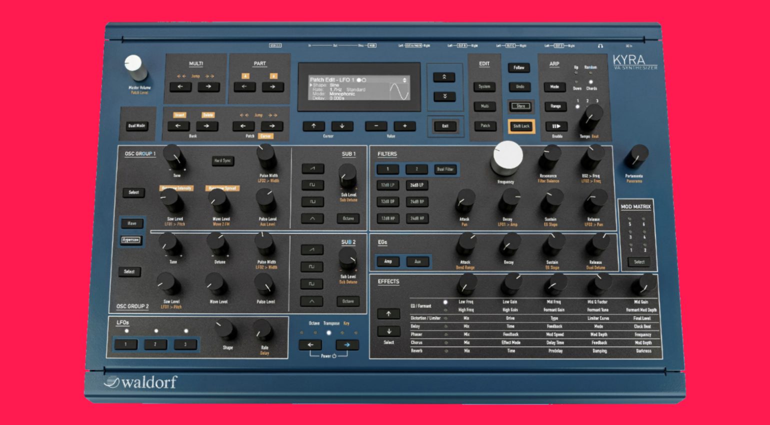Click the double chevron down button

[x=444, y=96]
